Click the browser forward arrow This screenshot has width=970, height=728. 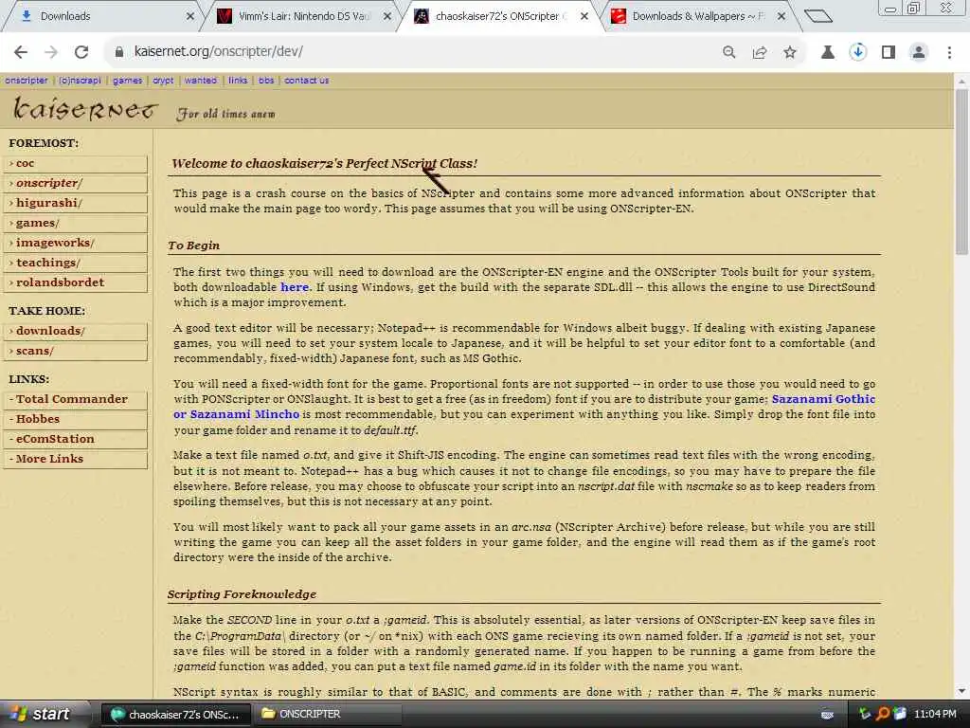click(51, 52)
